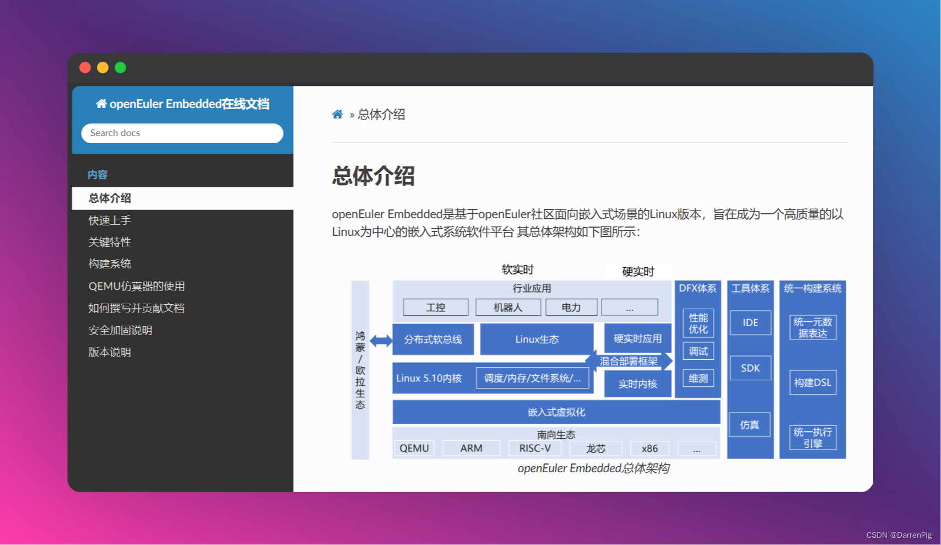Click the 性能优化 box in DFX体系

click(x=698, y=323)
